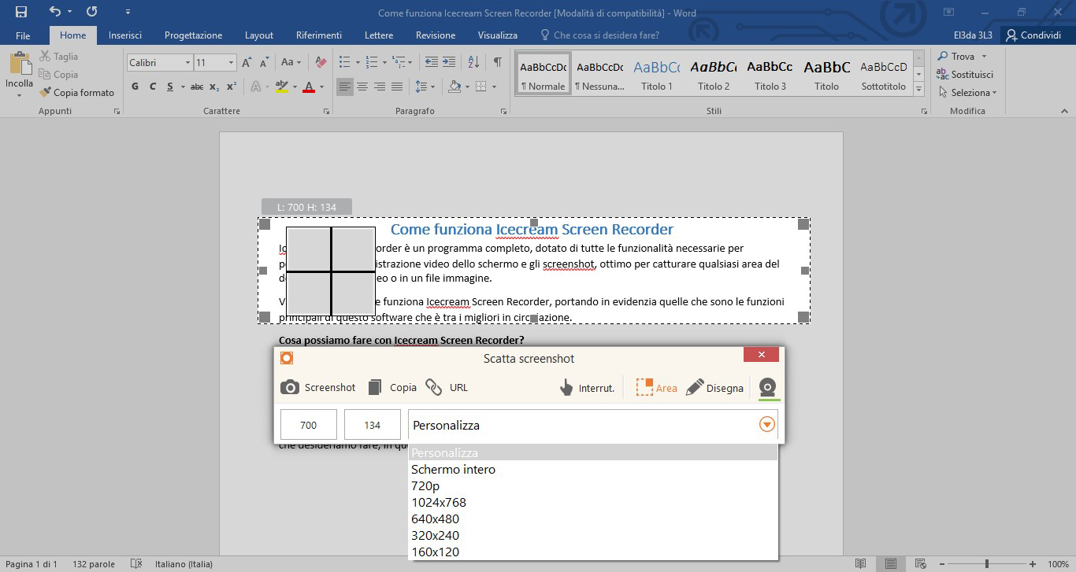Click the Sostituisci button

point(964,74)
